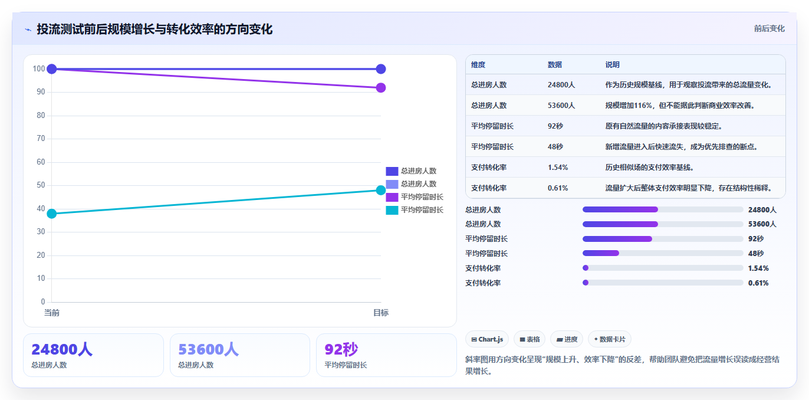Click the 表格 chip icon
The image size is (809, 400).
[x=522, y=339]
